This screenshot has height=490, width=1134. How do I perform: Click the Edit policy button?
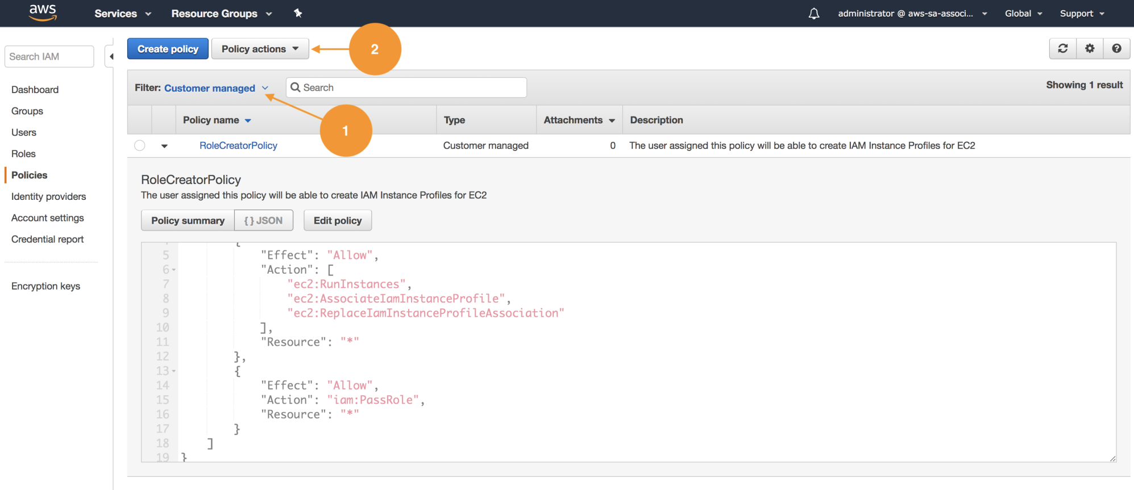coord(338,220)
